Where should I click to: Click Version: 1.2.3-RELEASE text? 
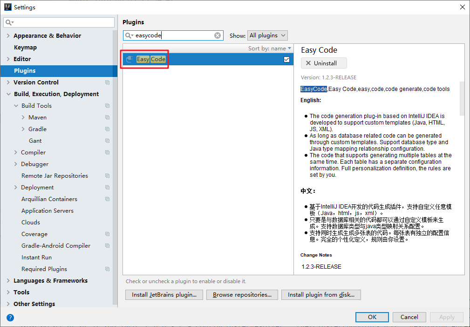(328, 77)
